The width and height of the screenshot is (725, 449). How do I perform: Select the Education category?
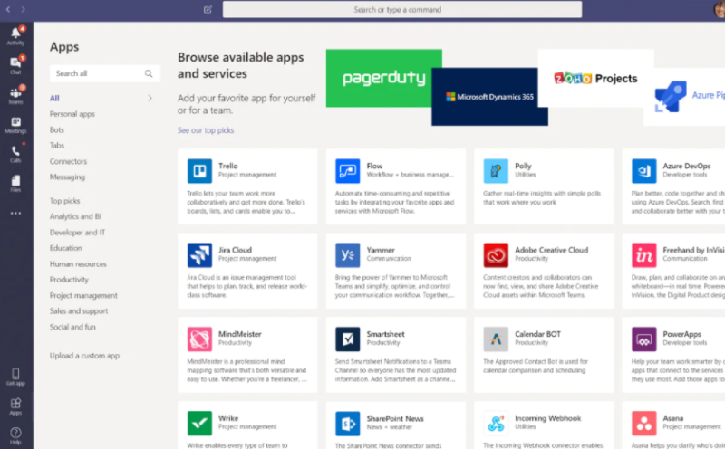click(x=65, y=248)
